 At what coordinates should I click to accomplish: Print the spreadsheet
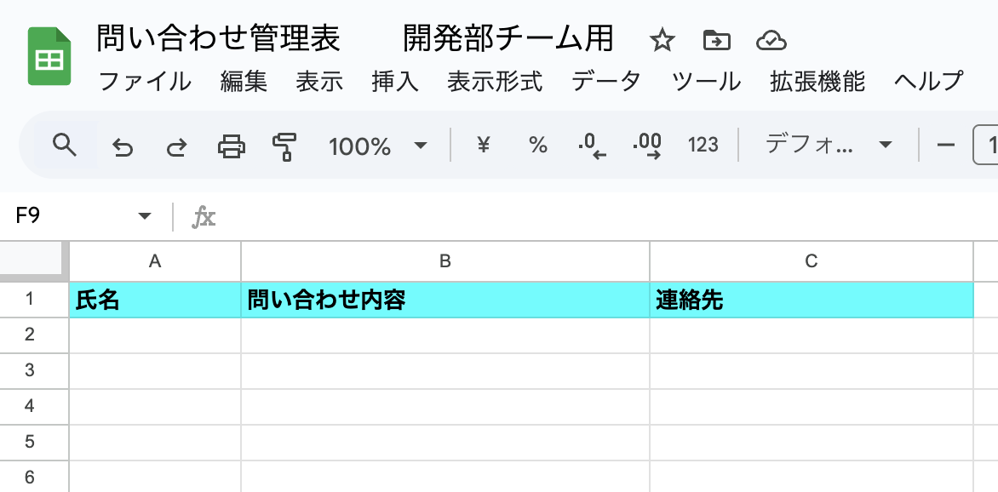pos(231,146)
